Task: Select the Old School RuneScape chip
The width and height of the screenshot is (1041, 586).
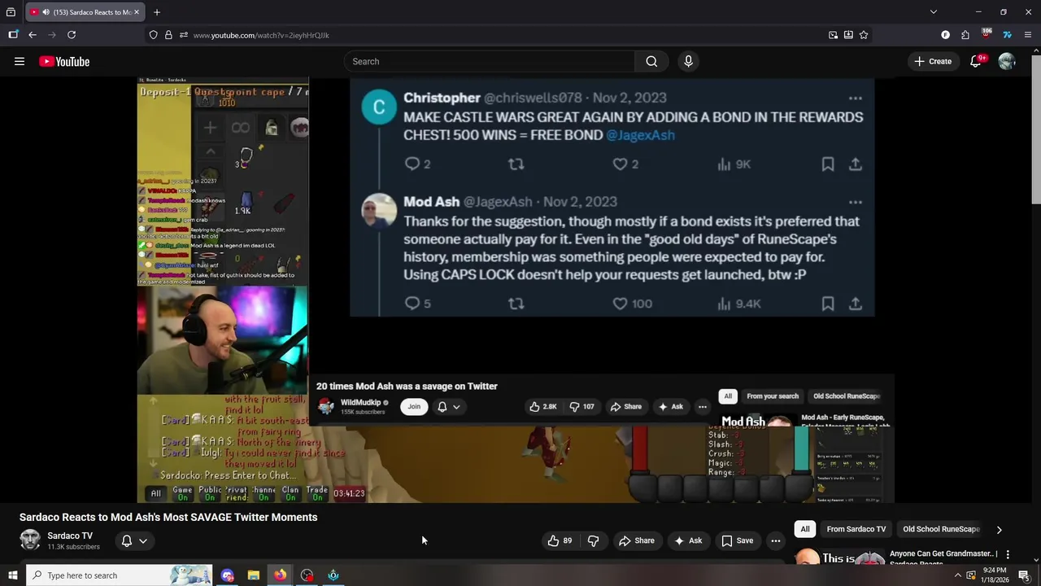Action: (x=941, y=529)
